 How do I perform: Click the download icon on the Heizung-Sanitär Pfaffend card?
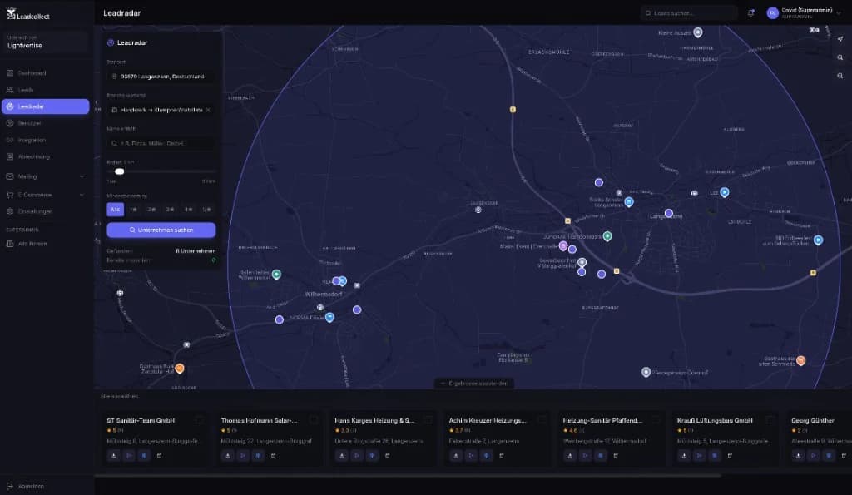(x=570, y=455)
